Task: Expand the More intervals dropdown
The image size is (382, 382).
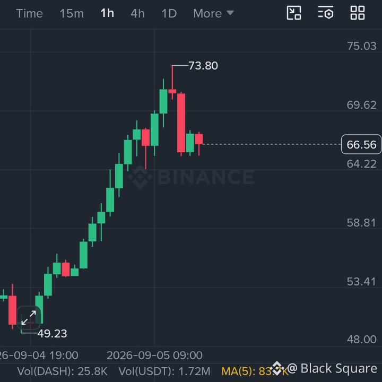Action: click(x=213, y=13)
